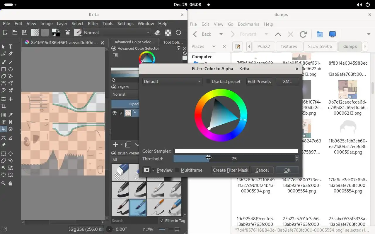This screenshot has width=375, height=234.
Task: Select the Transform tool
Action: 4,99
